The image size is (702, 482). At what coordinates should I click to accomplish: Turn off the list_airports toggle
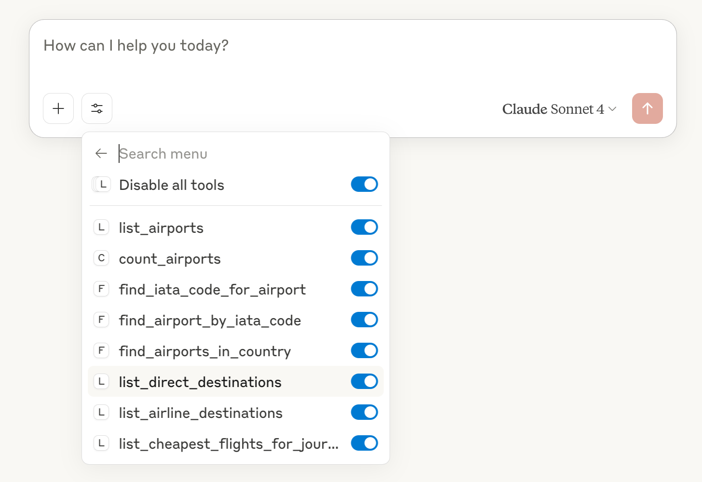pyautogui.click(x=364, y=227)
